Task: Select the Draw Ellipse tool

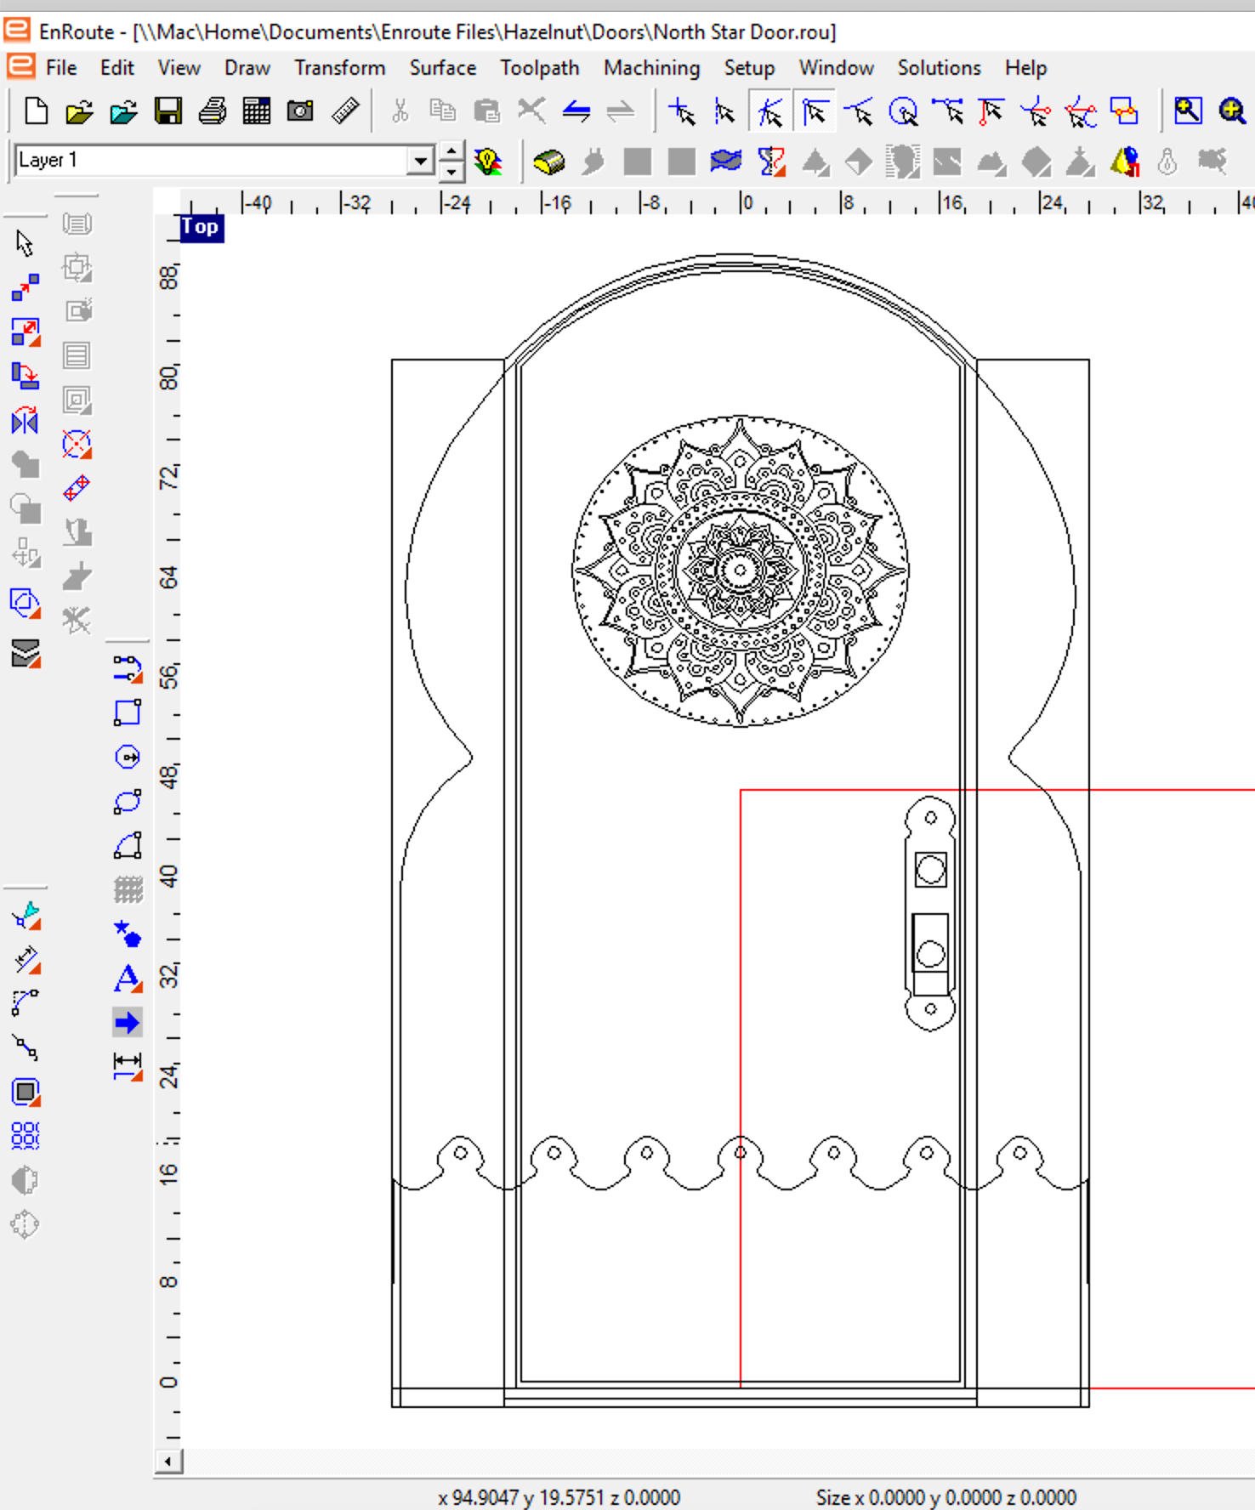Action: (128, 801)
